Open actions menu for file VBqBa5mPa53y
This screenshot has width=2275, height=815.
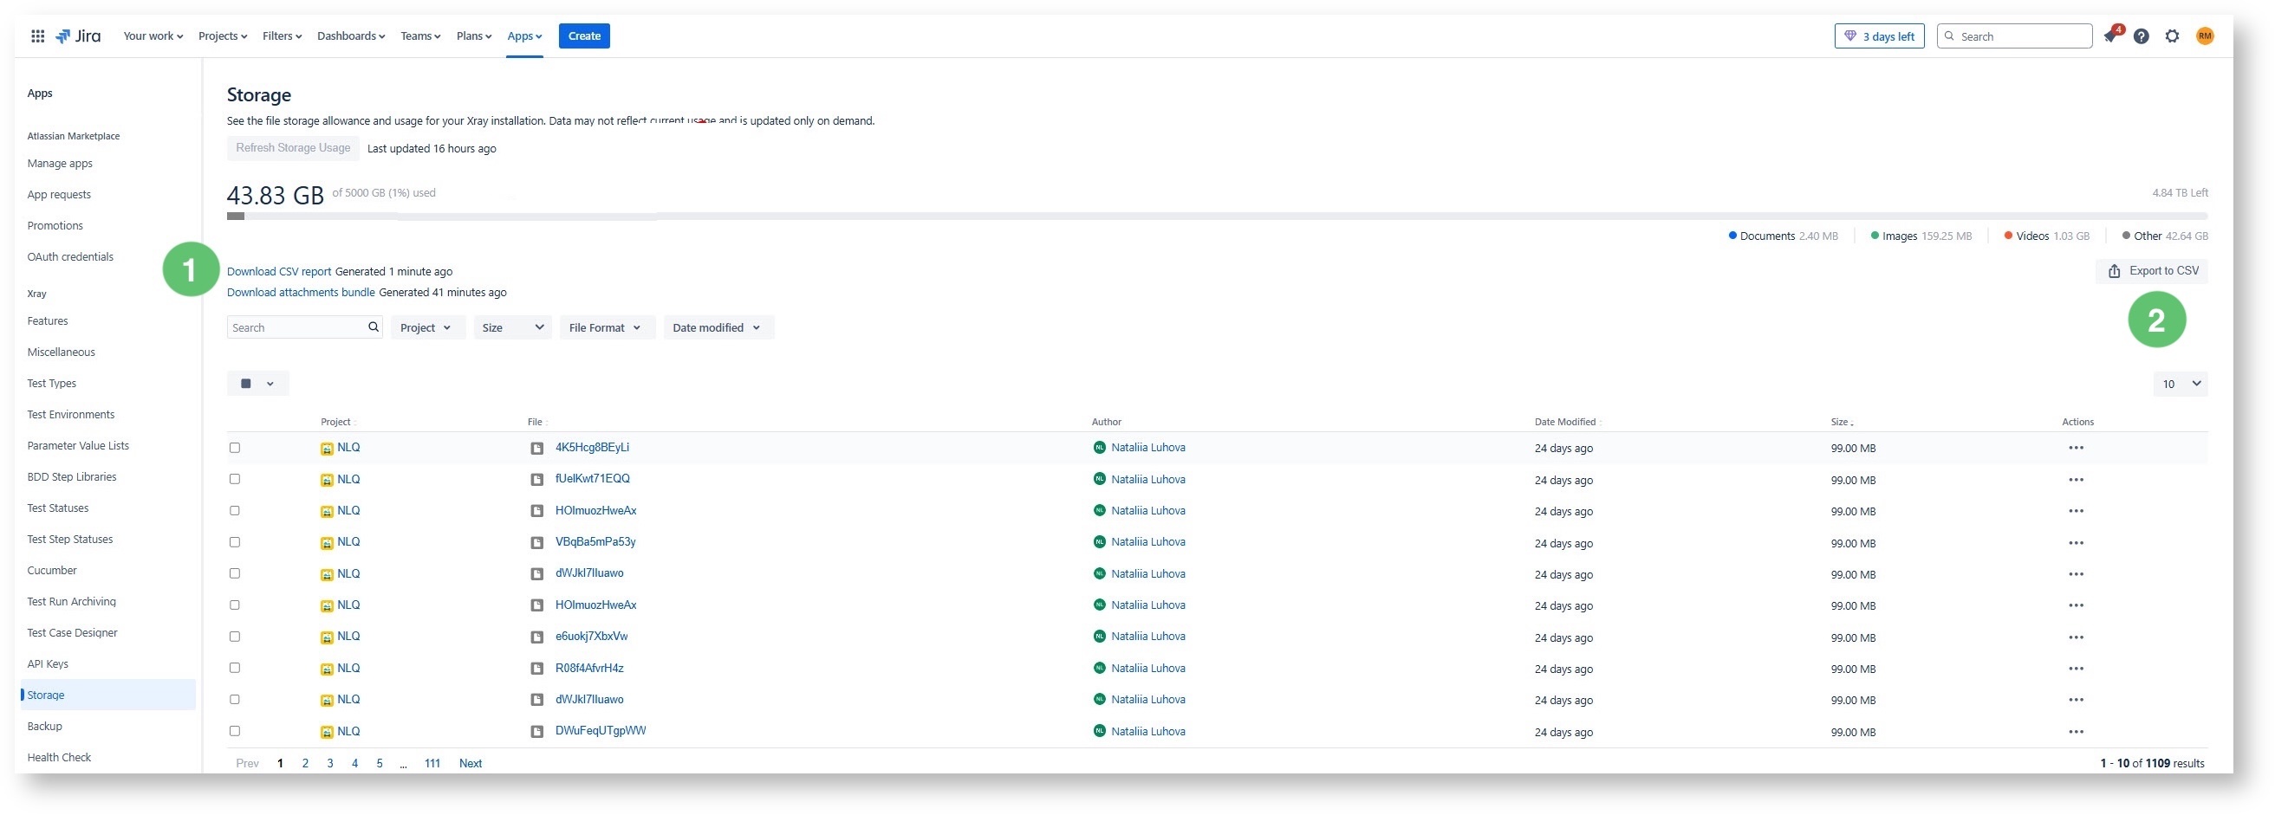pyautogui.click(x=2076, y=543)
